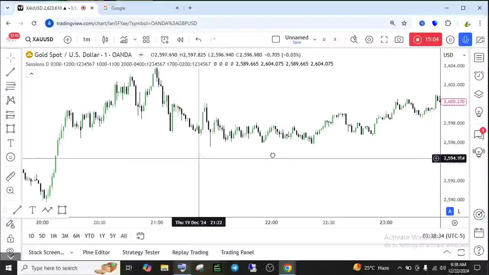Open the economic calendar panel

(x=479, y=233)
